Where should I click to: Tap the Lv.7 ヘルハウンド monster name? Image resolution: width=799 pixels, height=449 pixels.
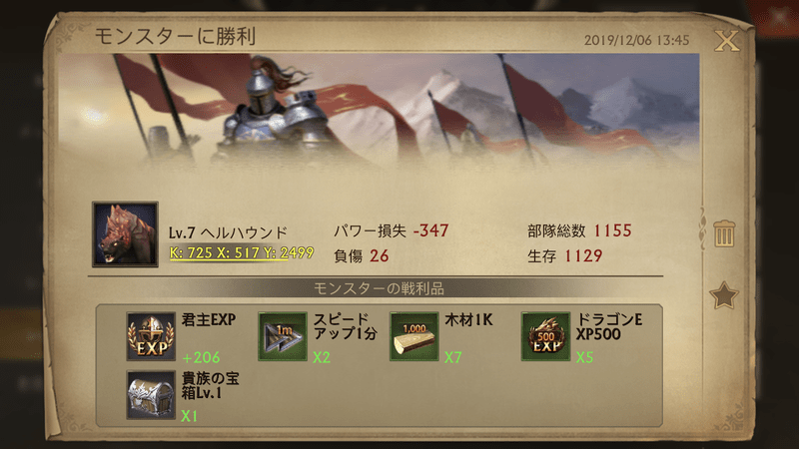228,232
